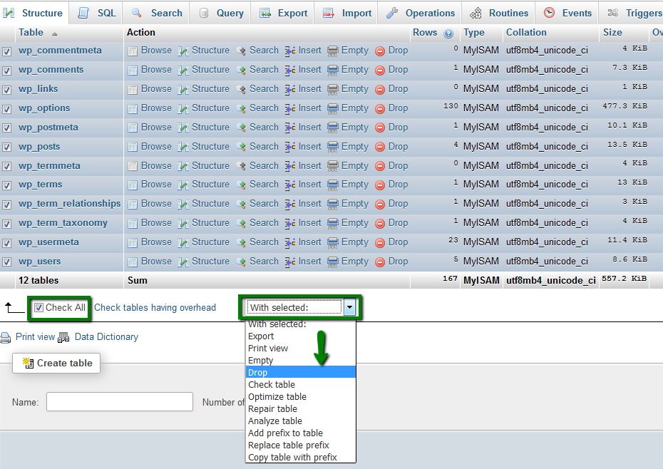Choose Analyze table option
Viewport: 663px width, 469px height.
click(x=301, y=421)
